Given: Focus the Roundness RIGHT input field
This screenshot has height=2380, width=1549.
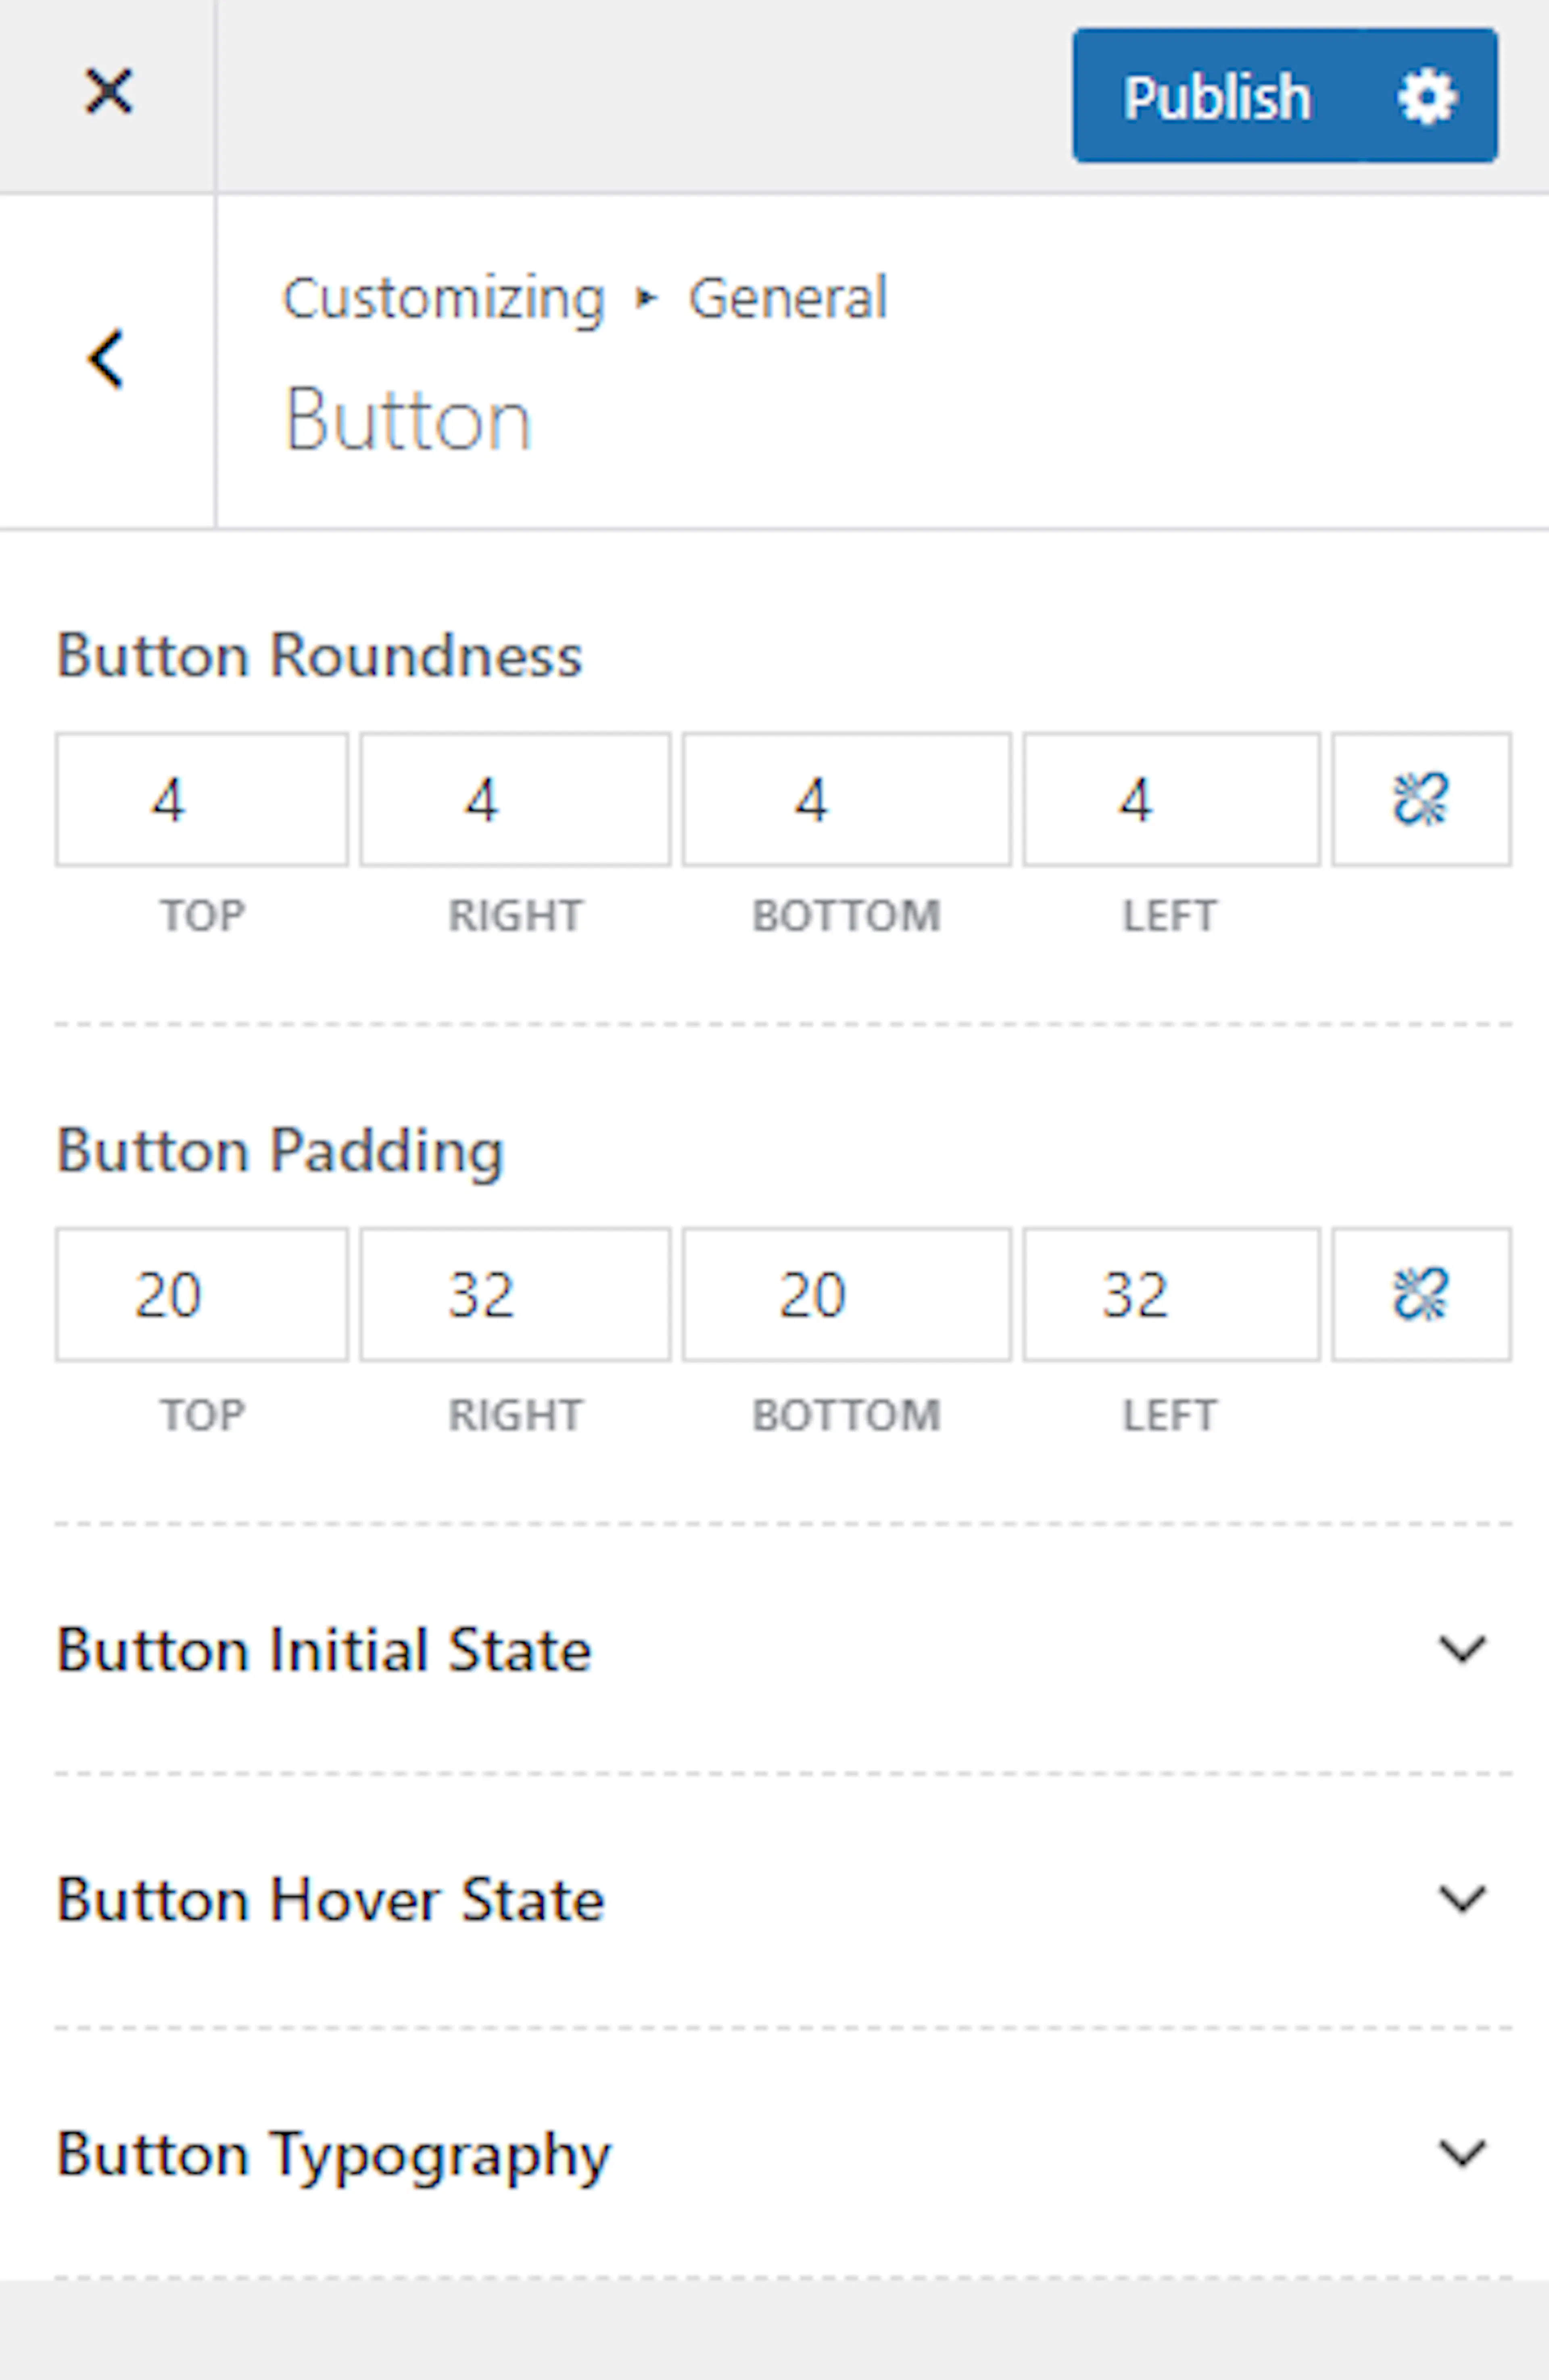Looking at the screenshot, I should pyautogui.click(x=515, y=799).
